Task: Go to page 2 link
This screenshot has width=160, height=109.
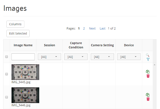Action: (x=84, y=28)
